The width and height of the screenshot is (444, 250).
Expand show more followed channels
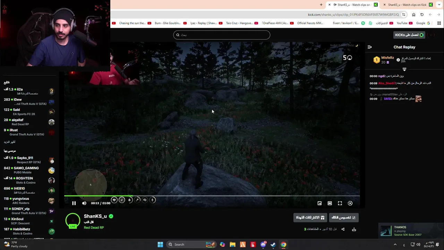coord(10,142)
